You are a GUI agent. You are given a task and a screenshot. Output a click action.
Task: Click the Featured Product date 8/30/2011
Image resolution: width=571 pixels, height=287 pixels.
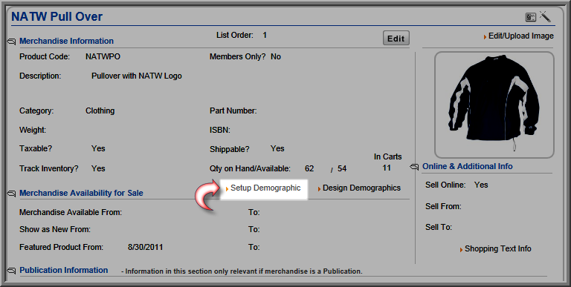coord(145,248)
